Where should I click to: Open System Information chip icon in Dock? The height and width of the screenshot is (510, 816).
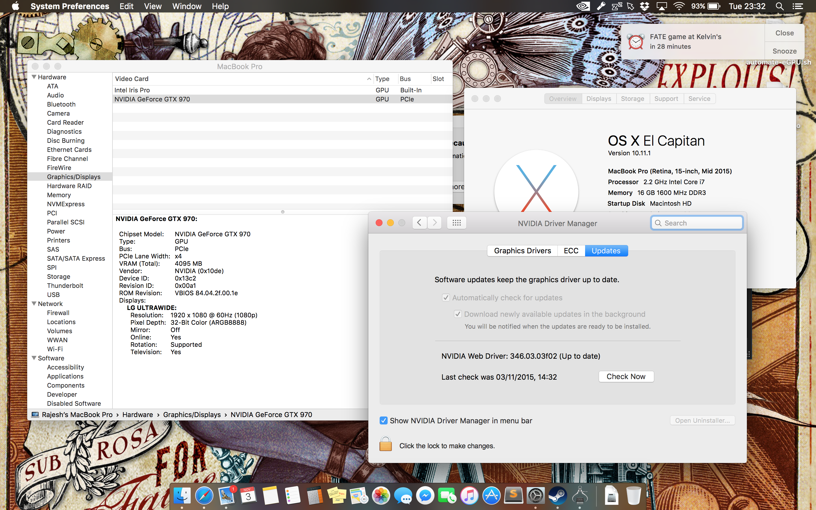tap(580, 496)
